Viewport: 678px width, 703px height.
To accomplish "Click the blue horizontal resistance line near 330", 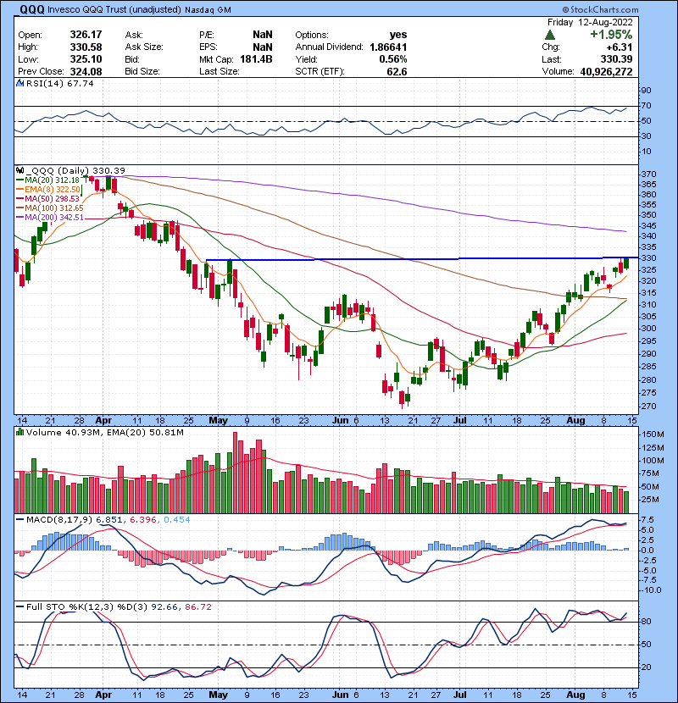I will [x=422, y=258].
